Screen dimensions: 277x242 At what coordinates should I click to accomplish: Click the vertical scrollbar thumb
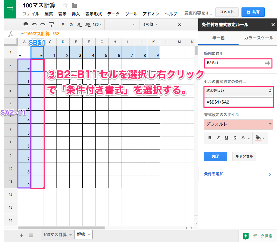coord(196,50)
